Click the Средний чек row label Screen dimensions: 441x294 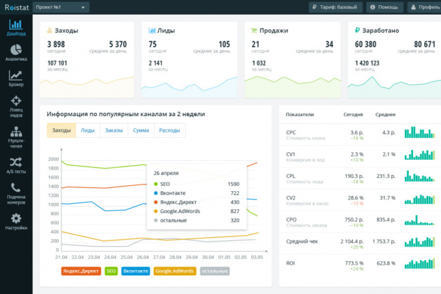point(302,241)
